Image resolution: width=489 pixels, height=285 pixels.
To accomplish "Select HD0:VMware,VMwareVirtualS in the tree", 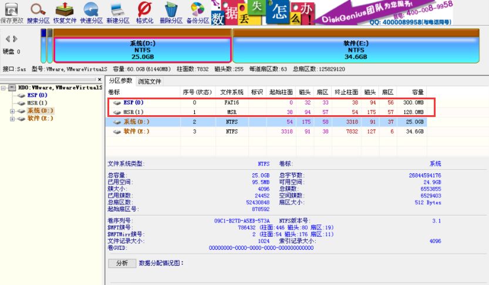I will pyautogui.click(x=60, y=88).
